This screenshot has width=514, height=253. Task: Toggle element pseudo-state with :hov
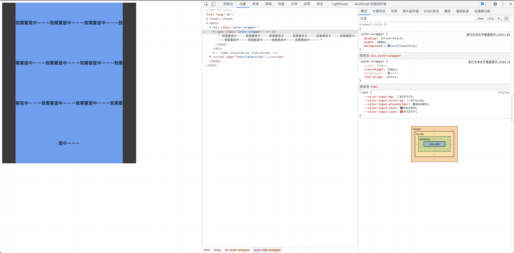pyautogui.click(x=480, y=18)
